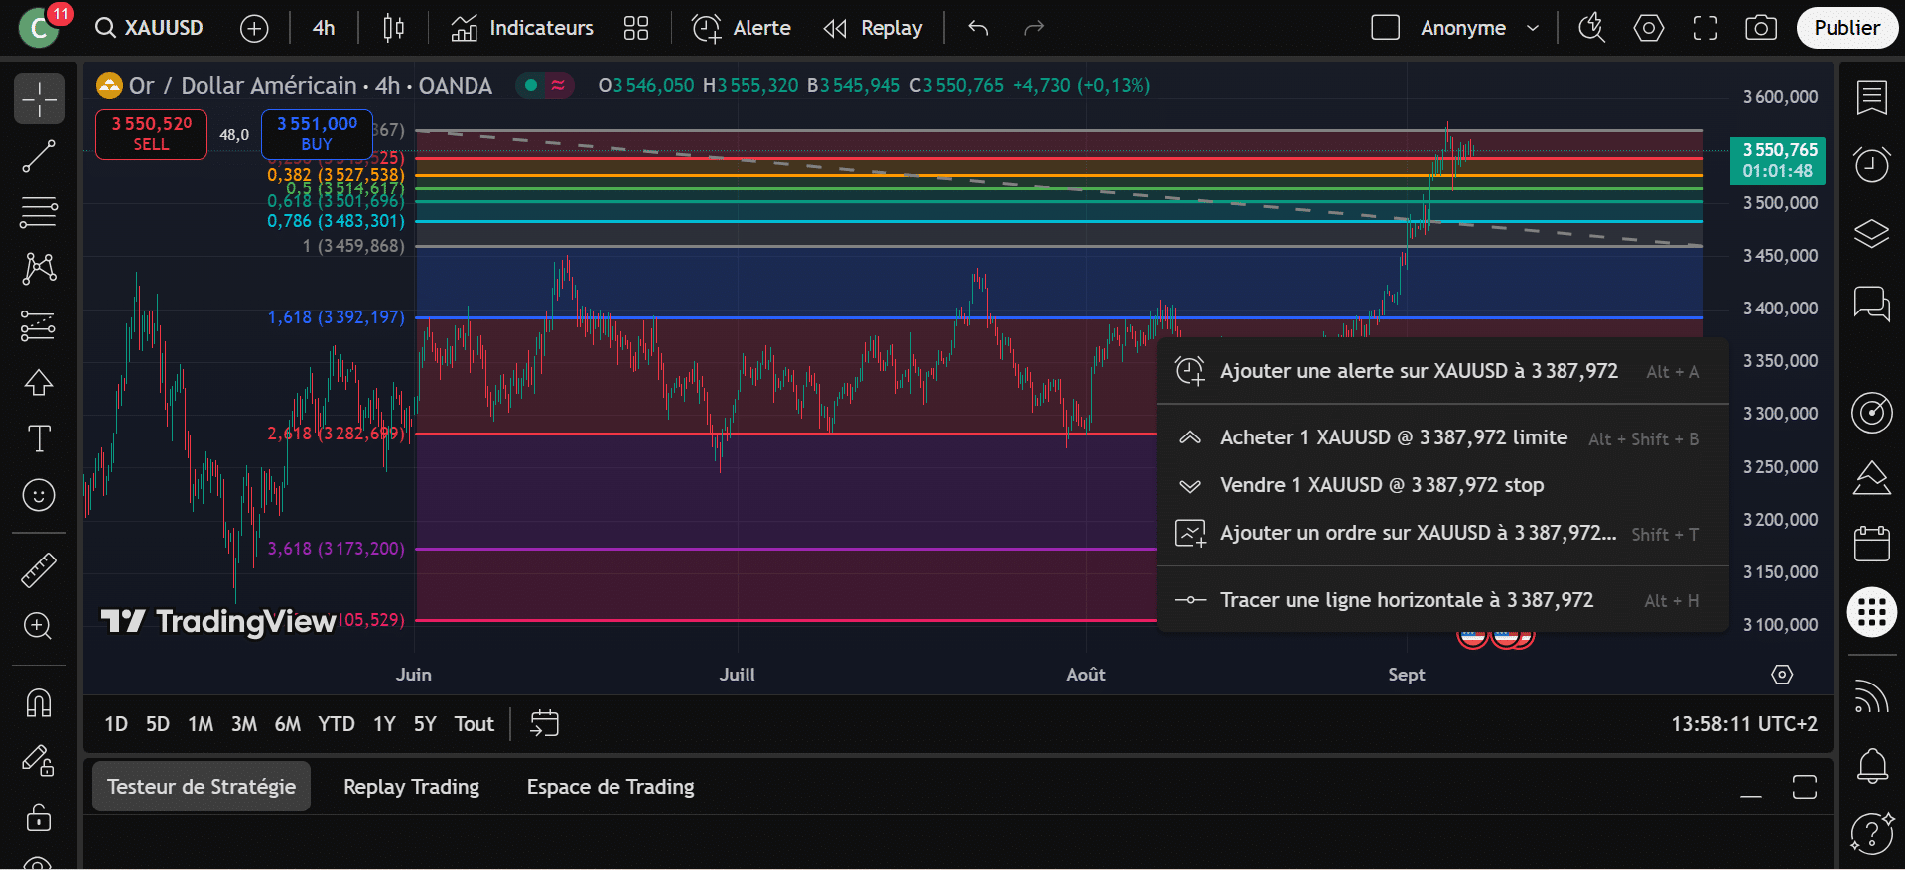
Task: Select the trend line drawing tool
Action: [39, 156]
